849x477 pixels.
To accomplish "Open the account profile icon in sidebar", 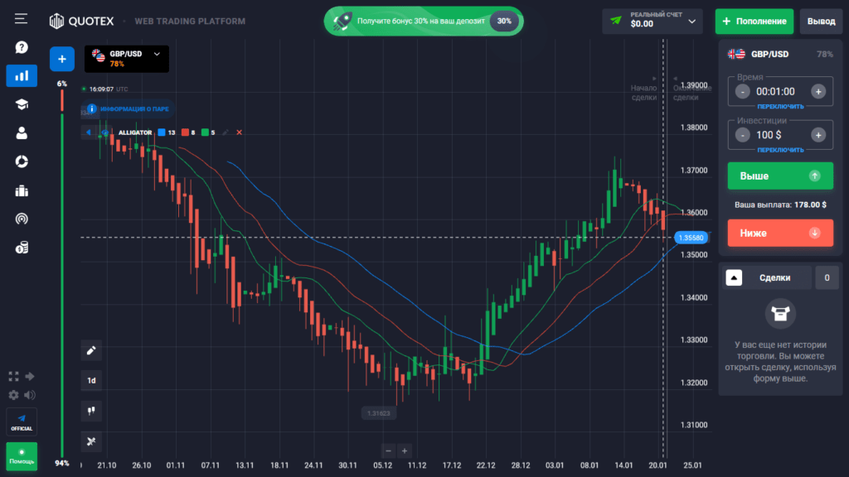I will (22, 132).
